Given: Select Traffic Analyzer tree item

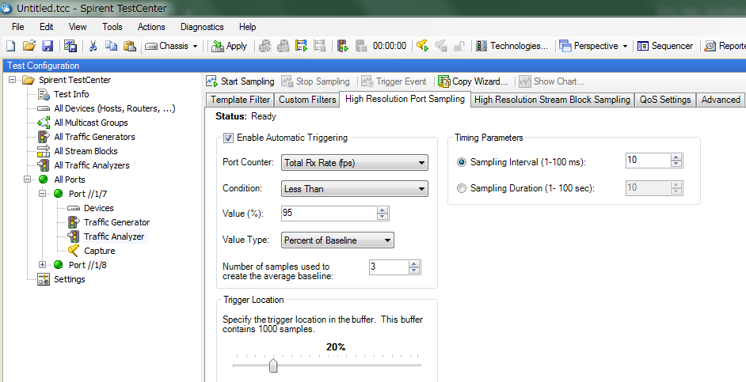Looking at the screenshot, I should click(114, 236).
